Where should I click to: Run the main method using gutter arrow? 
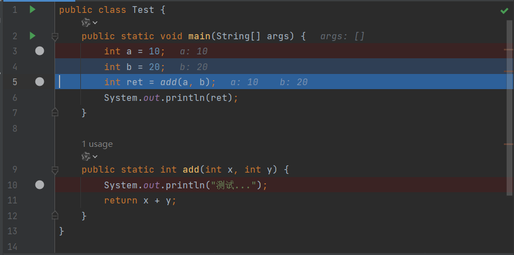(x=33, y=36)
